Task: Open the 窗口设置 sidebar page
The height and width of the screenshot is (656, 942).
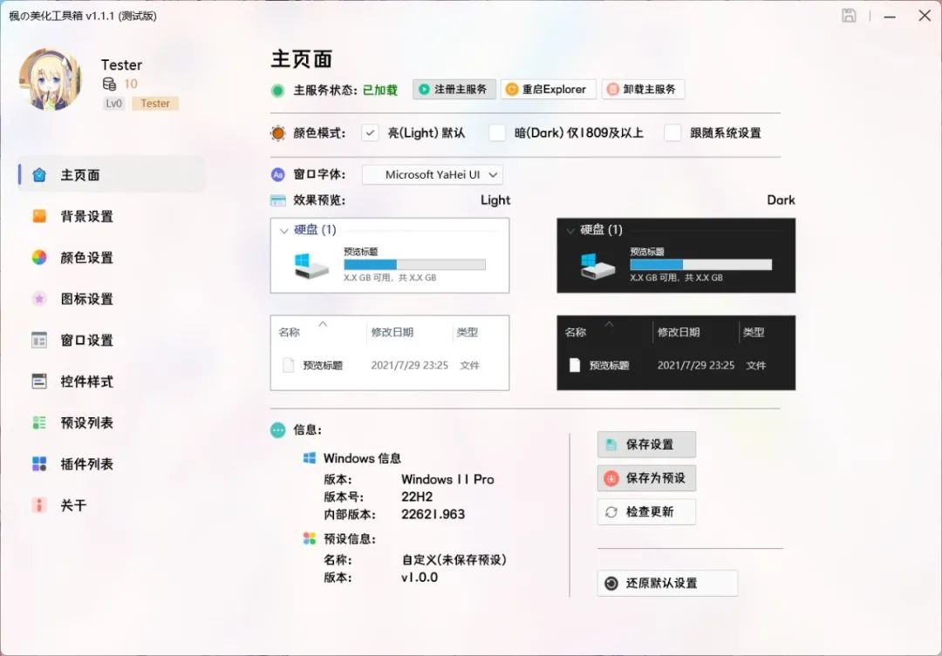Action: 86,340
